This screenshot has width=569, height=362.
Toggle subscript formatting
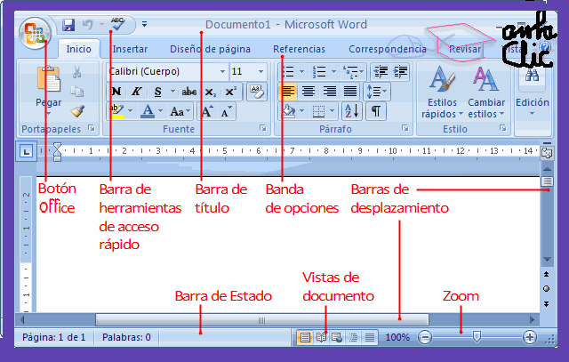point(211,91)
